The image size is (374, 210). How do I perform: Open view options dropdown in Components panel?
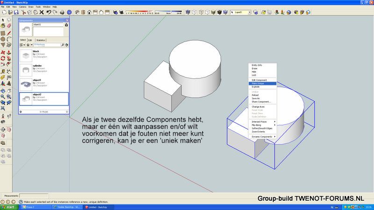point(22,45)
